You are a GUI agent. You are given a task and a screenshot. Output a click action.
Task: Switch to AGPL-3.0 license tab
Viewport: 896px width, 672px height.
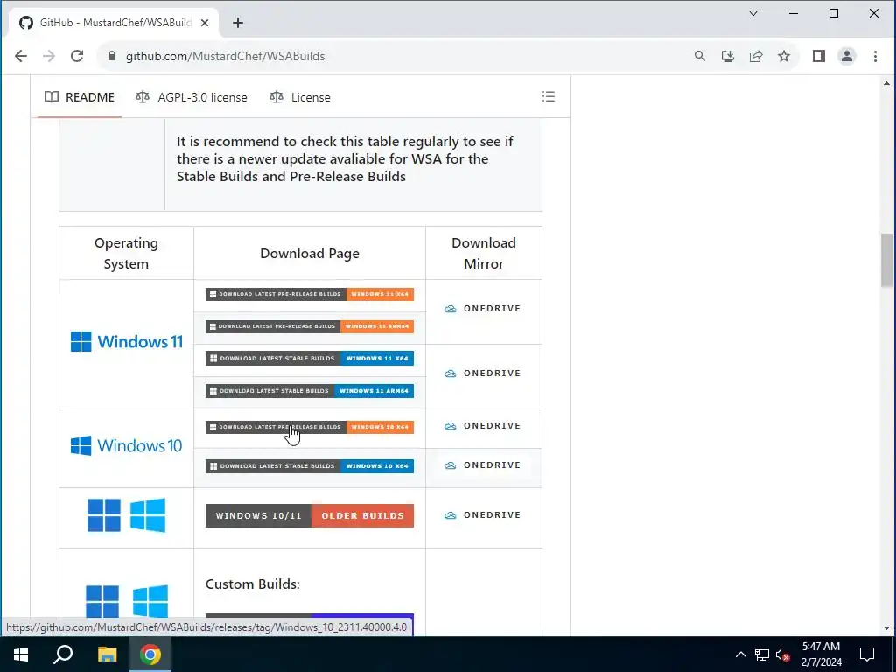coord(192,97)
